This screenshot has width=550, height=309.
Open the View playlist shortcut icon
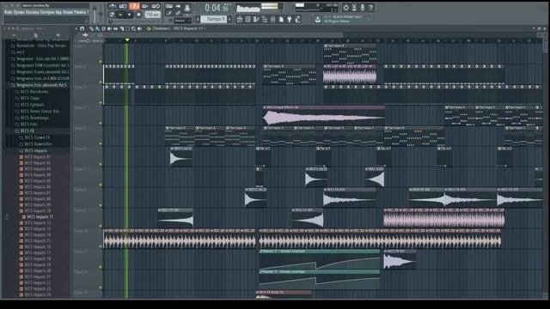point(240,20)
